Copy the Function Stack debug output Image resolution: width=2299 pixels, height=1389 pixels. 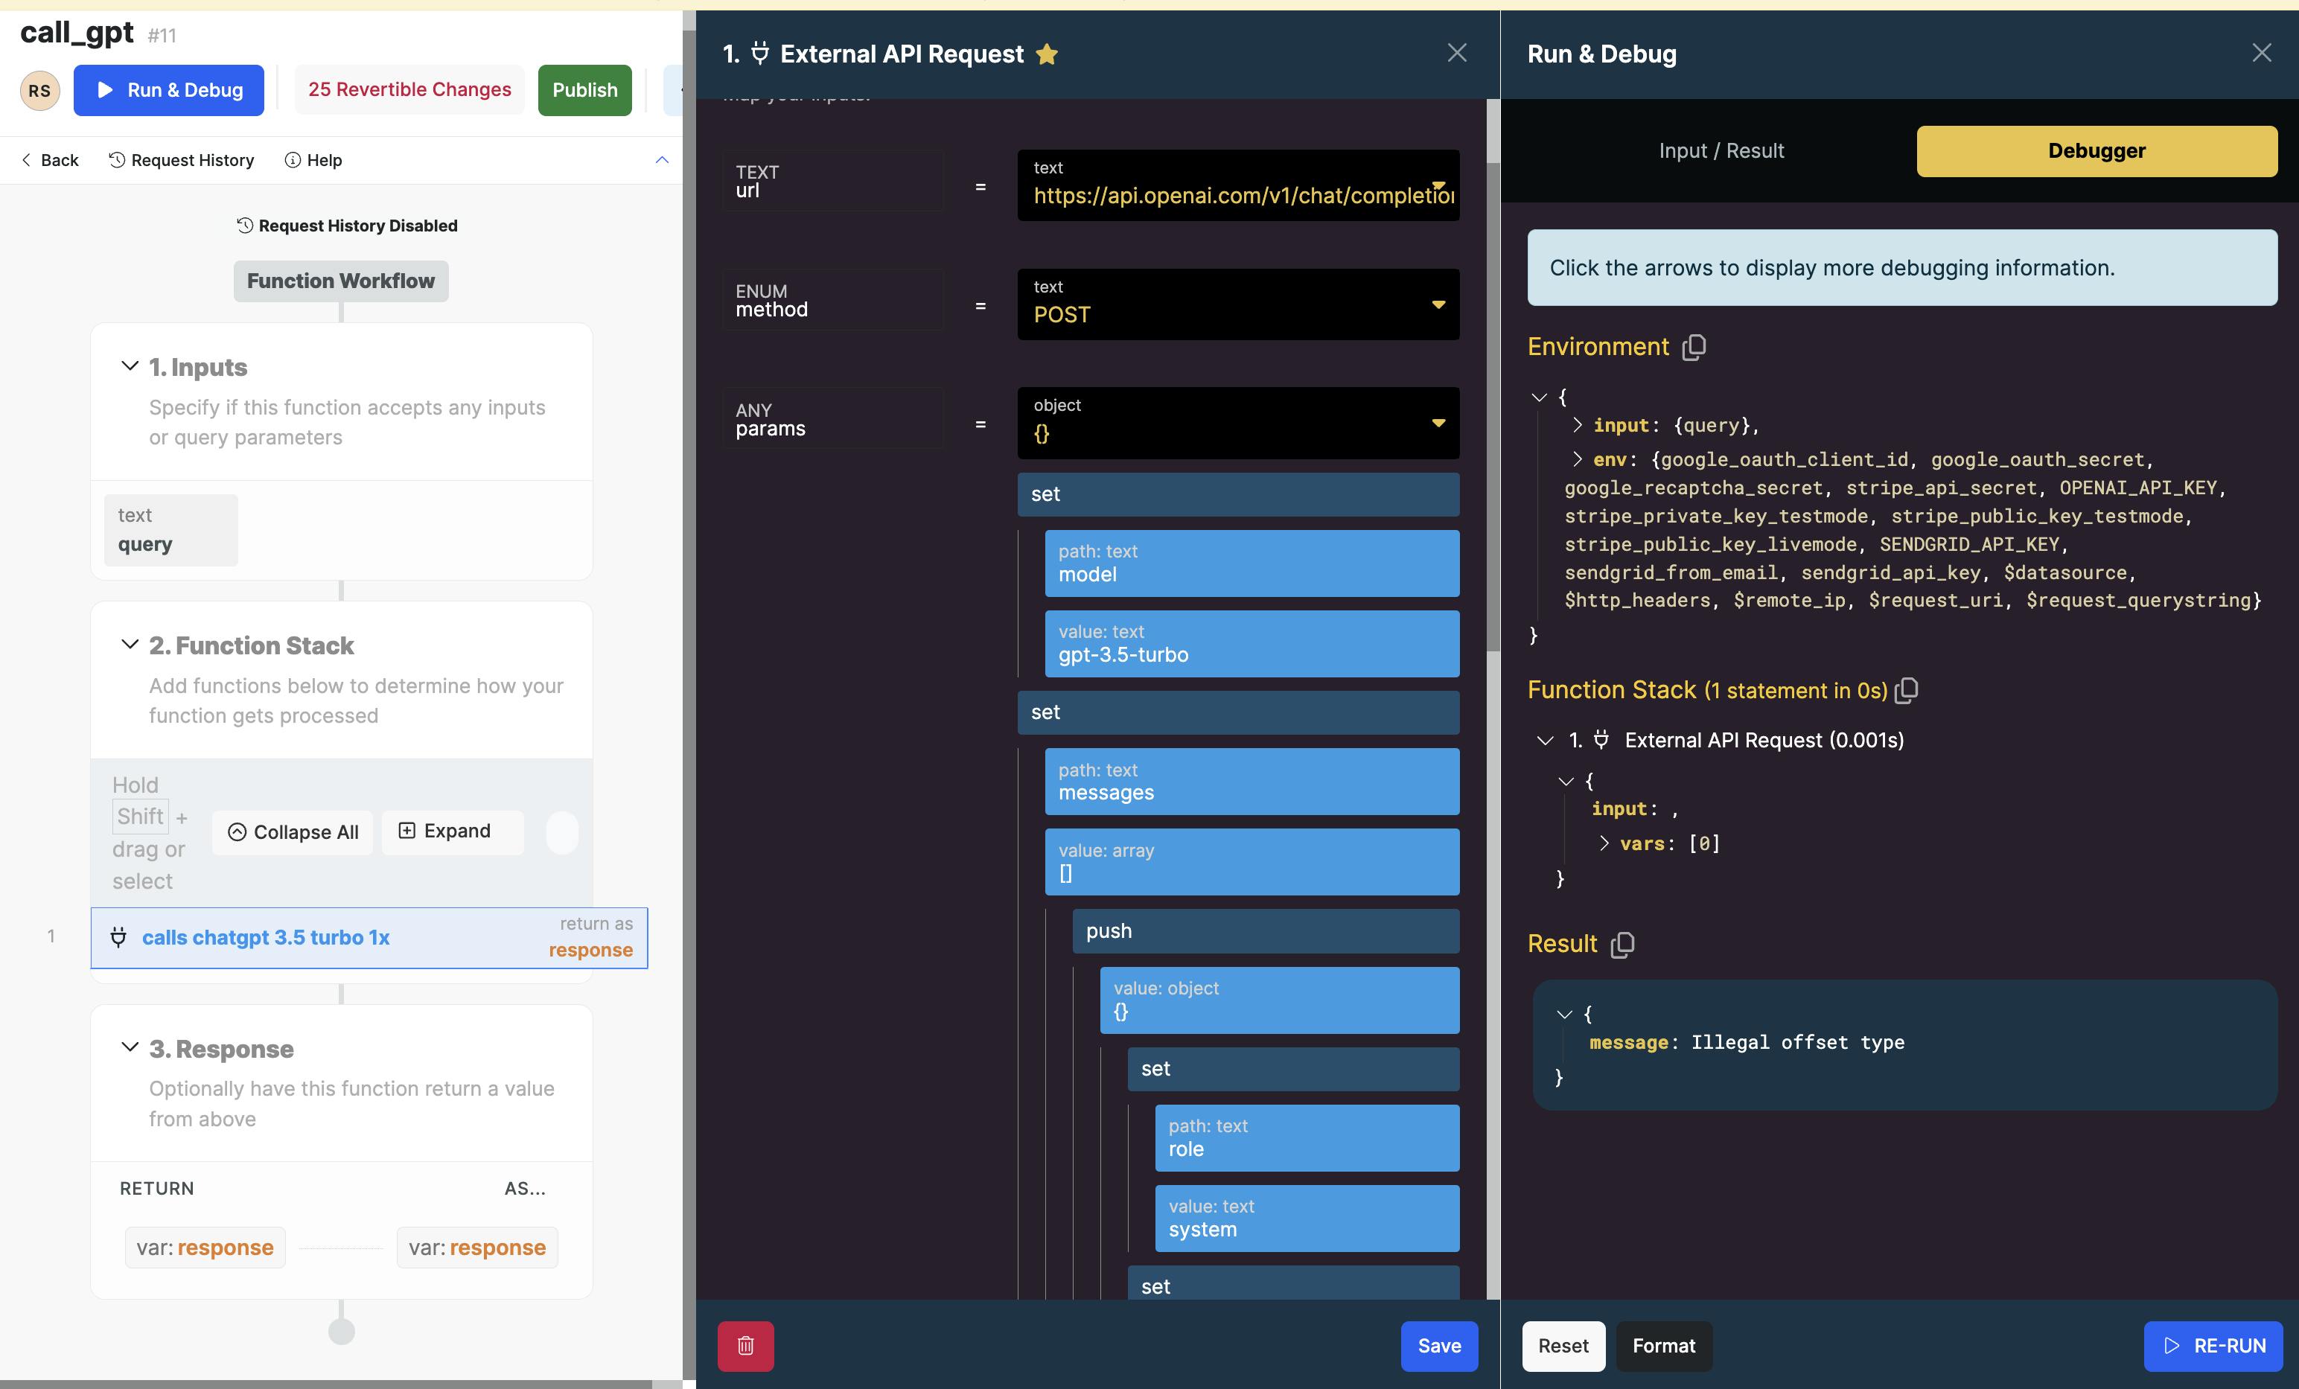point(1907,690)
